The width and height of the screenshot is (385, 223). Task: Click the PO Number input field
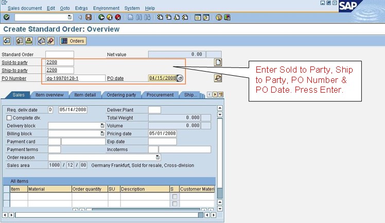[x=75, y=78]
